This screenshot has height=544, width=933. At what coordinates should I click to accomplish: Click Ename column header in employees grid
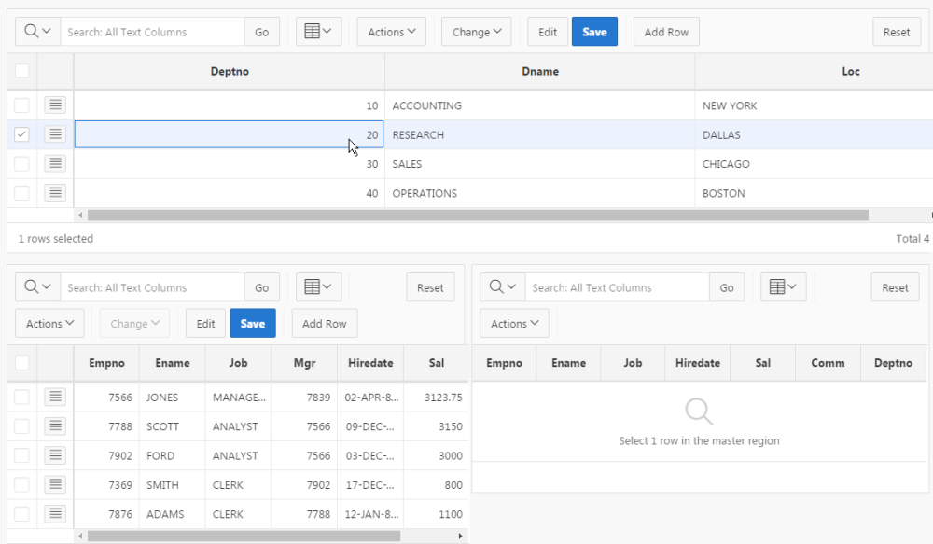[173, 363]
